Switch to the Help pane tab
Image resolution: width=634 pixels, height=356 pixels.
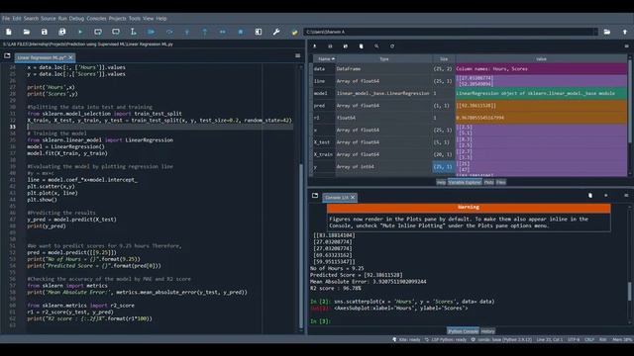(x=441, y=182)
